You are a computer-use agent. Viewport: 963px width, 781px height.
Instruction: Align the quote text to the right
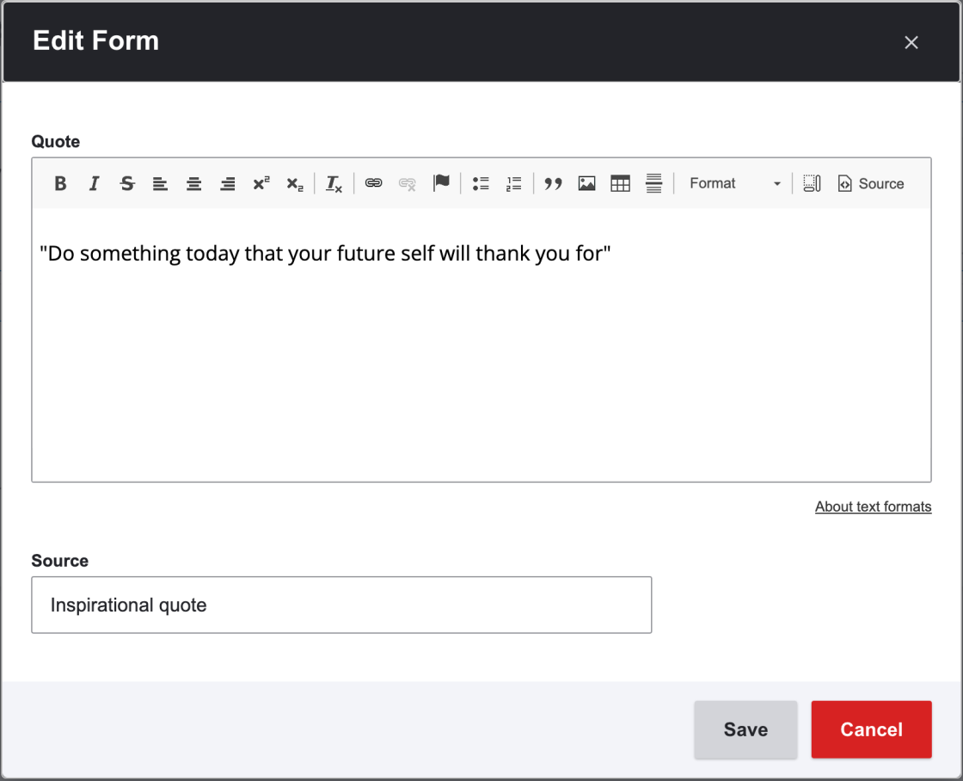[x=228, y=183]
